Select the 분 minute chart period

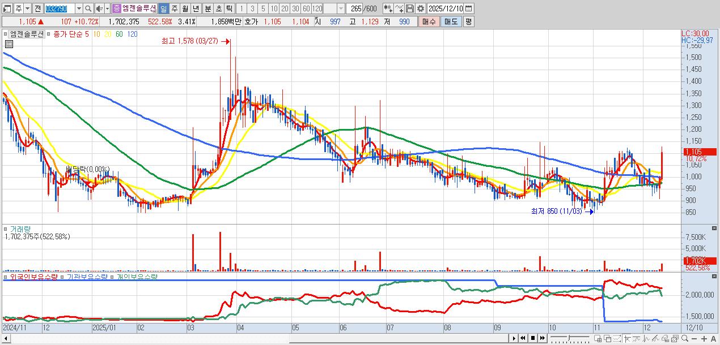tap(207, 8)
